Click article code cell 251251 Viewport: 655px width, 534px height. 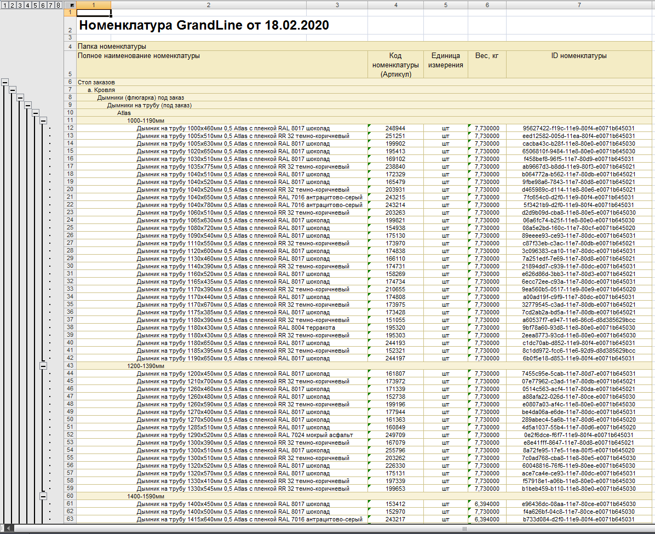click(x=395, y=136)
